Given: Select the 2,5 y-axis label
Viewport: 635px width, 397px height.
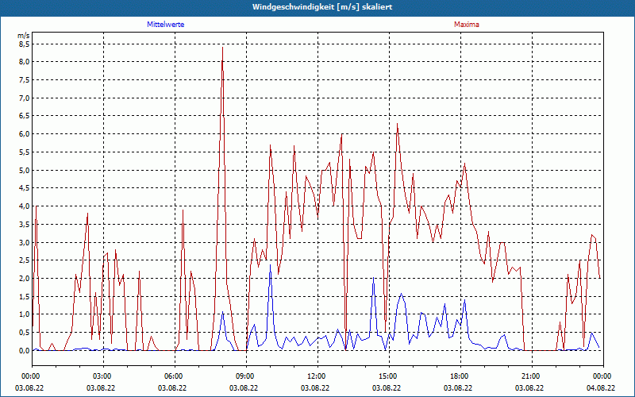Looking at the screenshot, I should [x=25, y=260].
